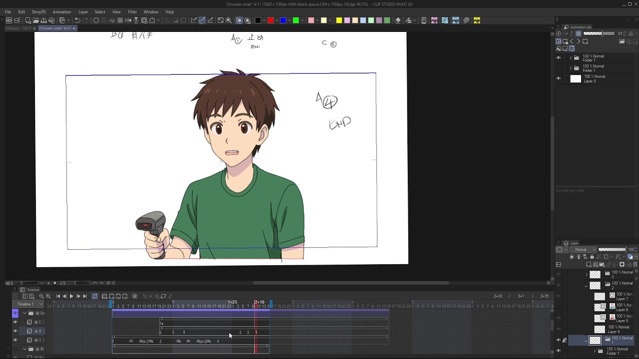Zoom in the timeline
This screenshot has height=359, width=639.
(x=48, y=296)
